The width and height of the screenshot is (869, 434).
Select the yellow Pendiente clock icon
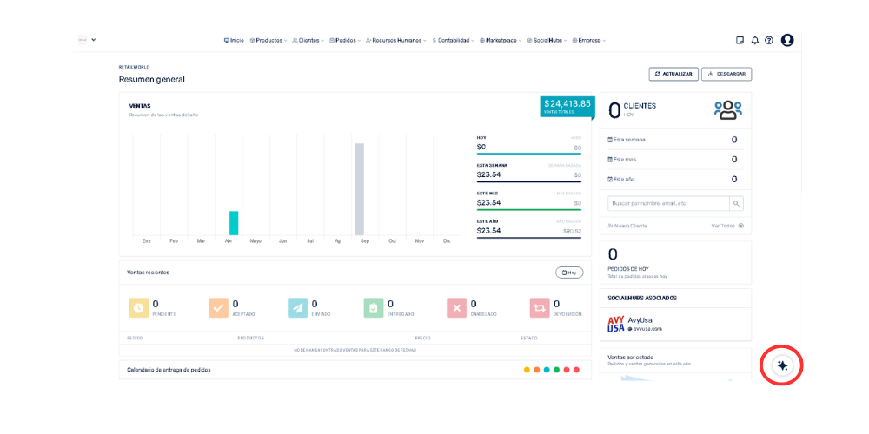[139, 307]
